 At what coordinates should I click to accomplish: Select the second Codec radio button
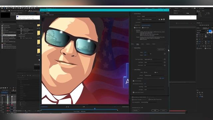[155, 72]
